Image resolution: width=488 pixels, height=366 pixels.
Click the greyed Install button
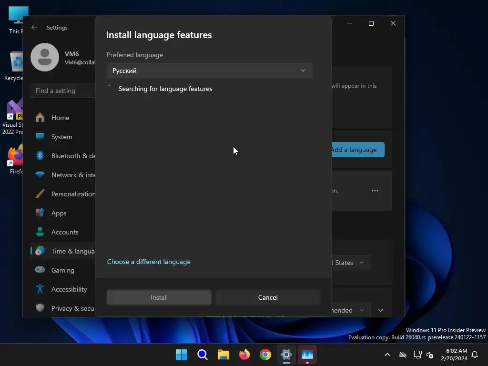tap(159, 297)
